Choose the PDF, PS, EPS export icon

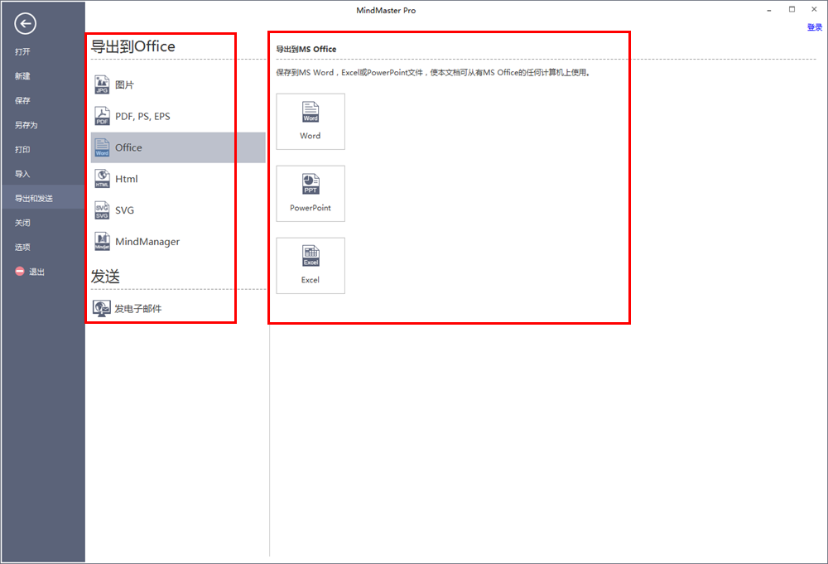(102, 116)
